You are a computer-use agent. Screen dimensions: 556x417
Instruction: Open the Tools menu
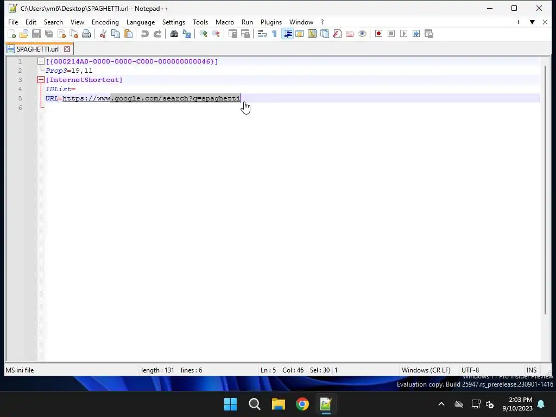[200, 22]
